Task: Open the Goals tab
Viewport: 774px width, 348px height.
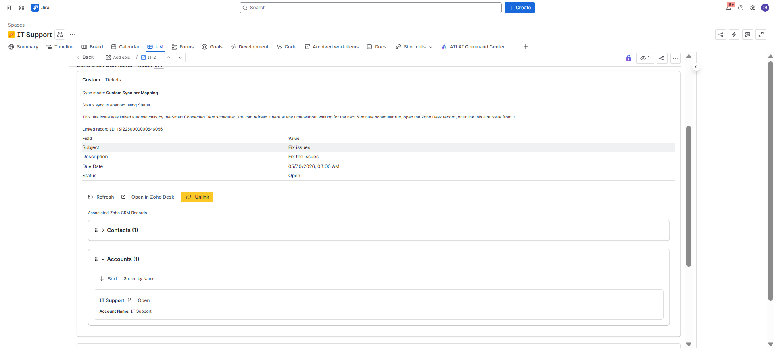Action: pos(212,47)
